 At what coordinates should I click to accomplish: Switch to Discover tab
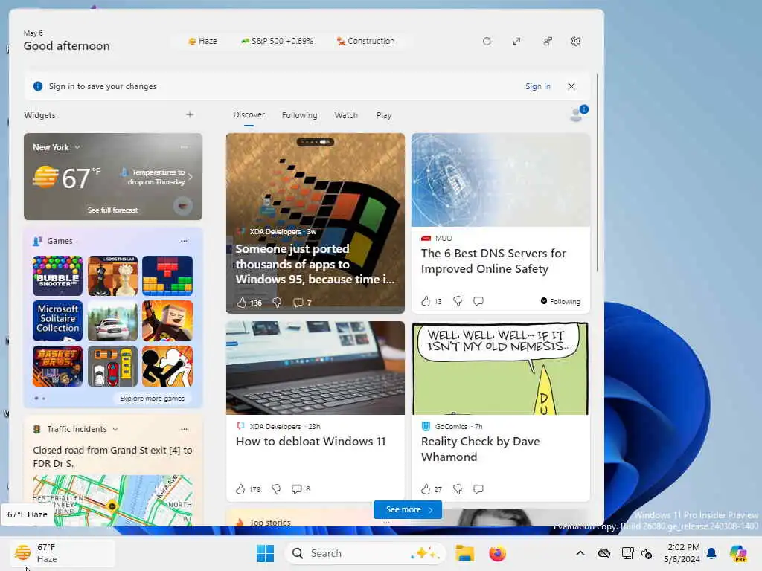249,114
